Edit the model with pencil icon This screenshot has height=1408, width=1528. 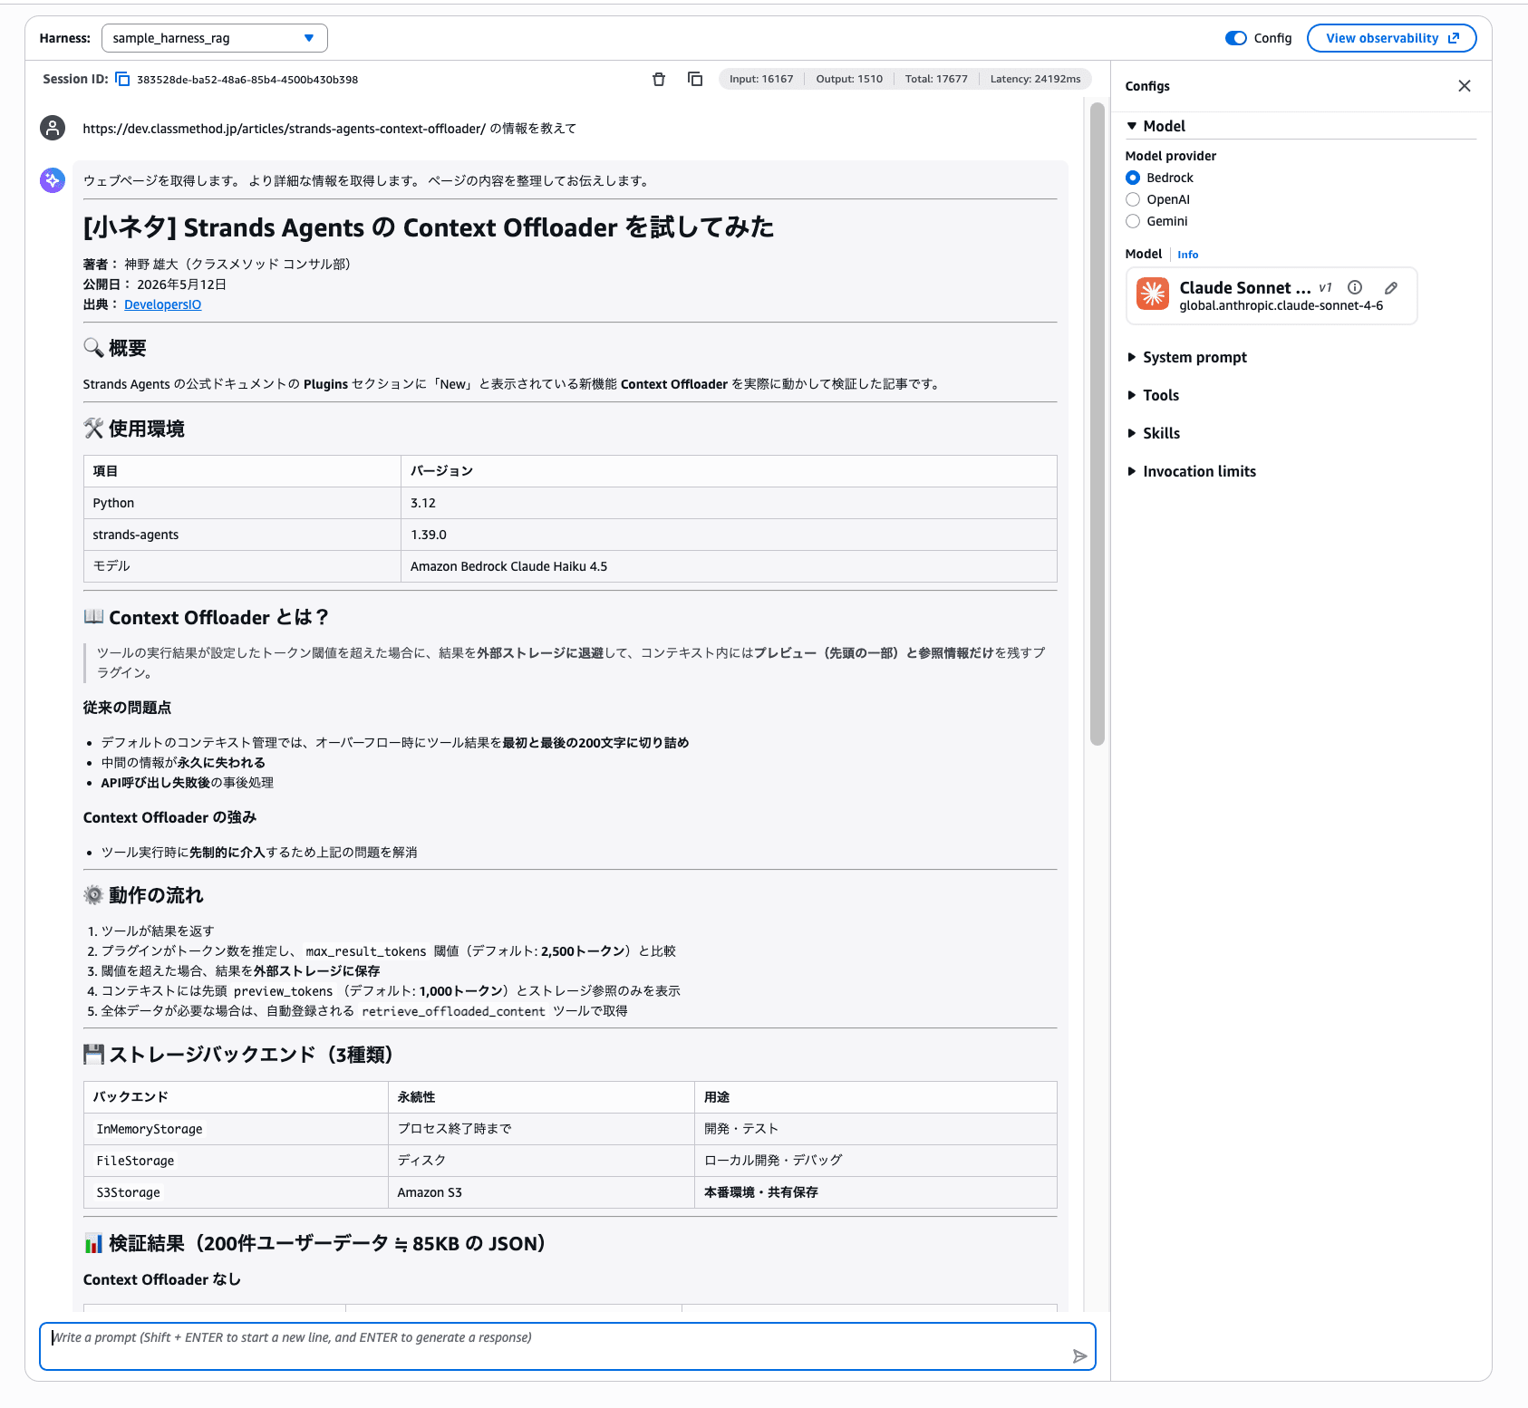pyautogui.click(x=1391, y=288)
